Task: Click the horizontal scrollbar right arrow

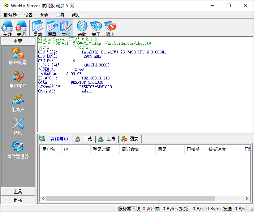Action: coord(247,198)
